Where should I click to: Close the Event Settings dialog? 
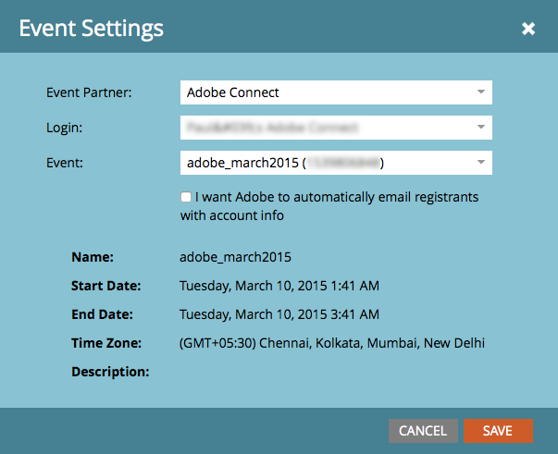coord(528,29)
